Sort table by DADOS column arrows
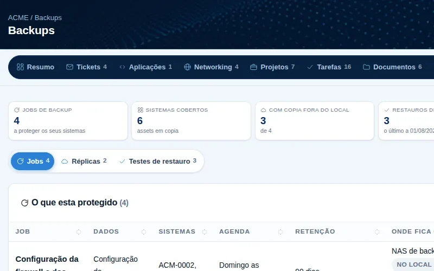This screenshot has height=271, width=434. pyautogui.click(x=144, y=232)
